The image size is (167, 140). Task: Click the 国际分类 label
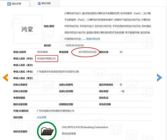pyautogui.click(x=104, y=52)
